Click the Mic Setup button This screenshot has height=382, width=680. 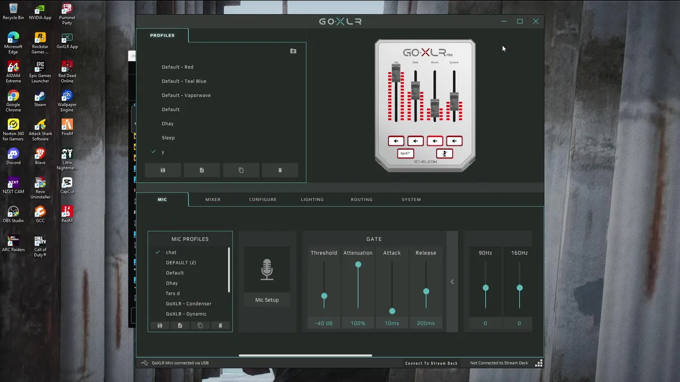267,300
